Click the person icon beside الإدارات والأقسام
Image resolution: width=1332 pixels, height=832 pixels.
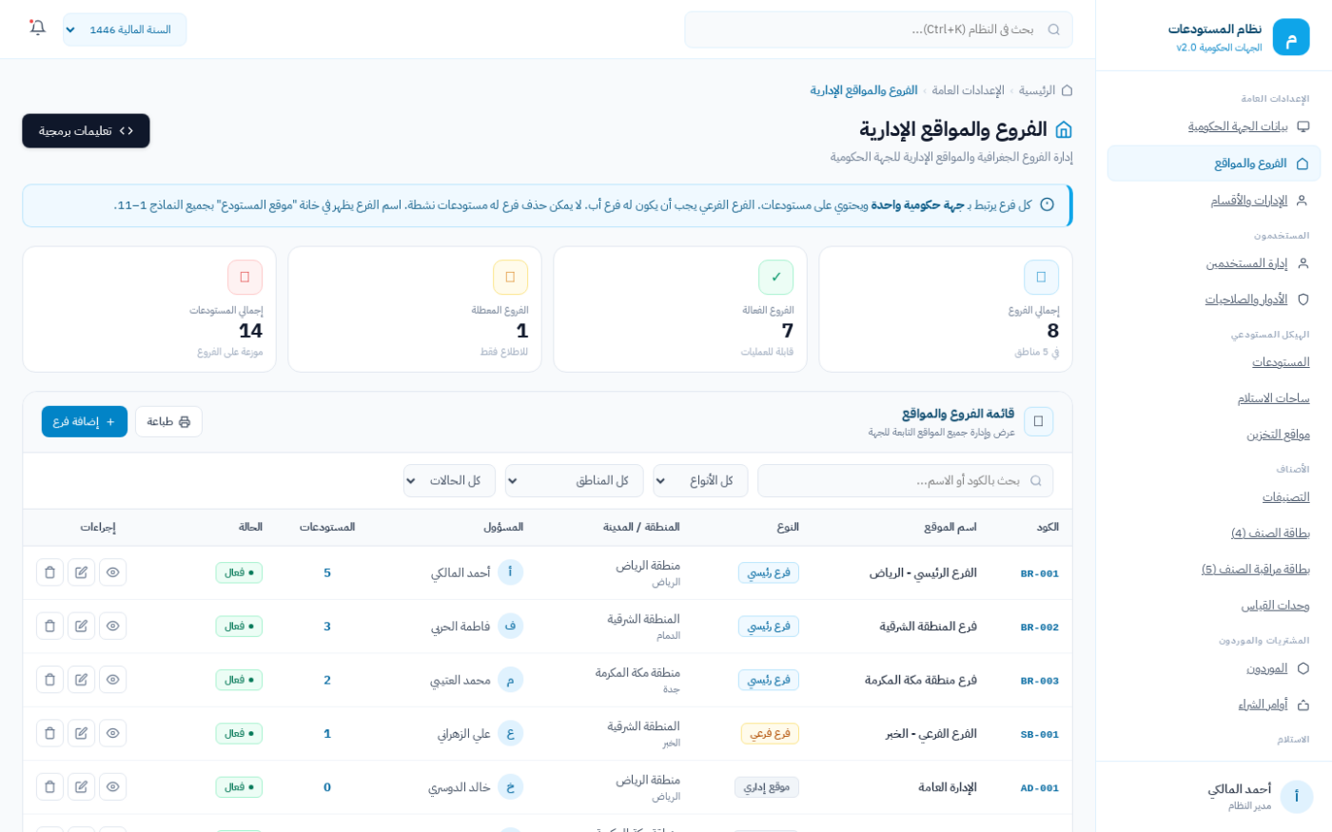pos(1303,201)
